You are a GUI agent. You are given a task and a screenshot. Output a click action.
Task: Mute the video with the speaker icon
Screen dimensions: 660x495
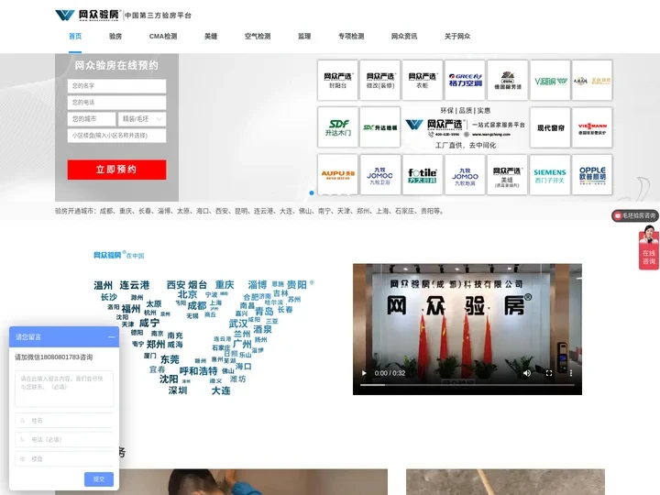526,373
